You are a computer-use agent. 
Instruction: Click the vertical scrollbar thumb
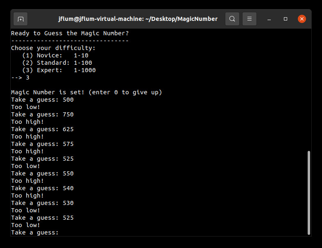point(308,193)
